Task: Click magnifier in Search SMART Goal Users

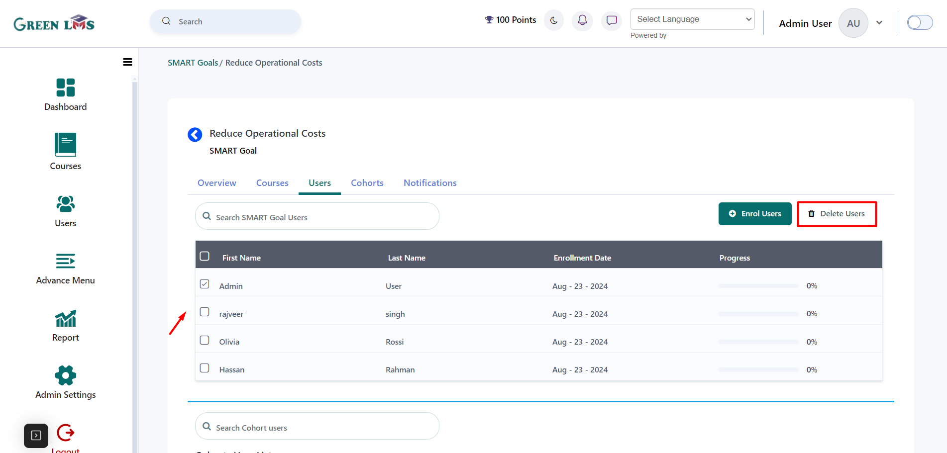Action: [207, 216]
